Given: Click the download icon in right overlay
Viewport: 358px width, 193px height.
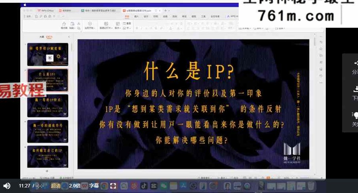Looking at the screenshot, I should 356,89.
